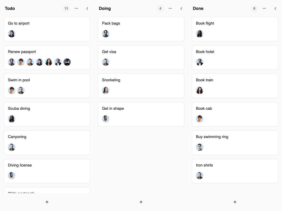Add a new card to Doing column
This screenshot has height=211, width=282.
tap(141, 202)
